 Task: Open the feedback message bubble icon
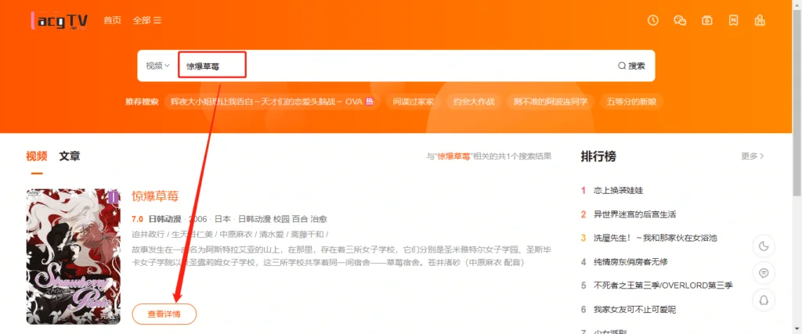pyautogui.click(x=764, y=273)
